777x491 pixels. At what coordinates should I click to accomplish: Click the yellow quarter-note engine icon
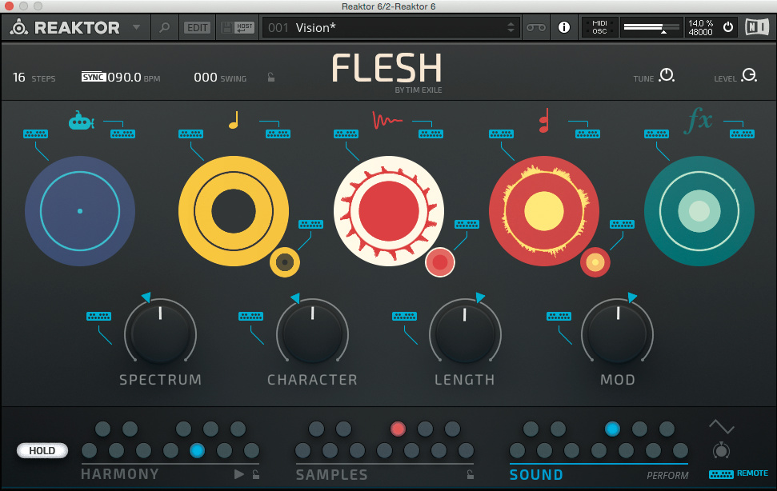tap(234, 121)
